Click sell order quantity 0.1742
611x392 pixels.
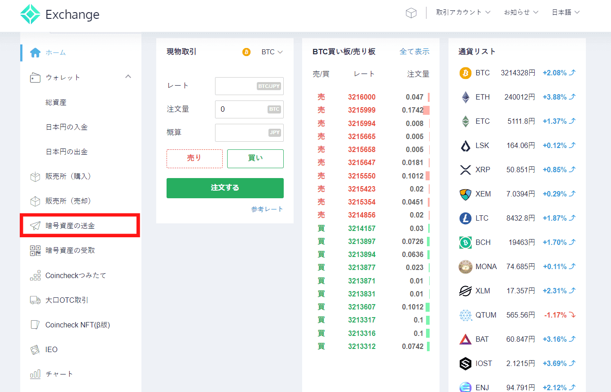coord(413,110)
